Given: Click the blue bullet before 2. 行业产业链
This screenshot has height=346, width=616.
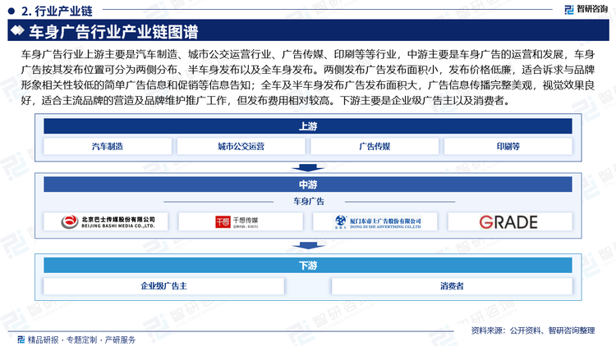Looking at the screenshot, I should (11, 11).
